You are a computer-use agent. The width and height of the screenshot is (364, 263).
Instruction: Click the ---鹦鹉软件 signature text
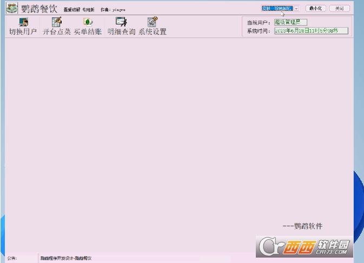point(302,226)
